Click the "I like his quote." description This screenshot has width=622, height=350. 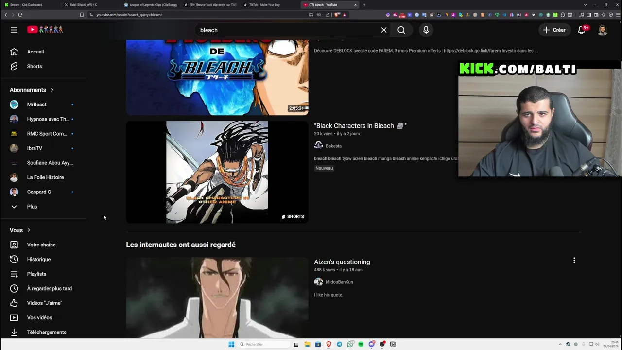click(x=328, y=295)
